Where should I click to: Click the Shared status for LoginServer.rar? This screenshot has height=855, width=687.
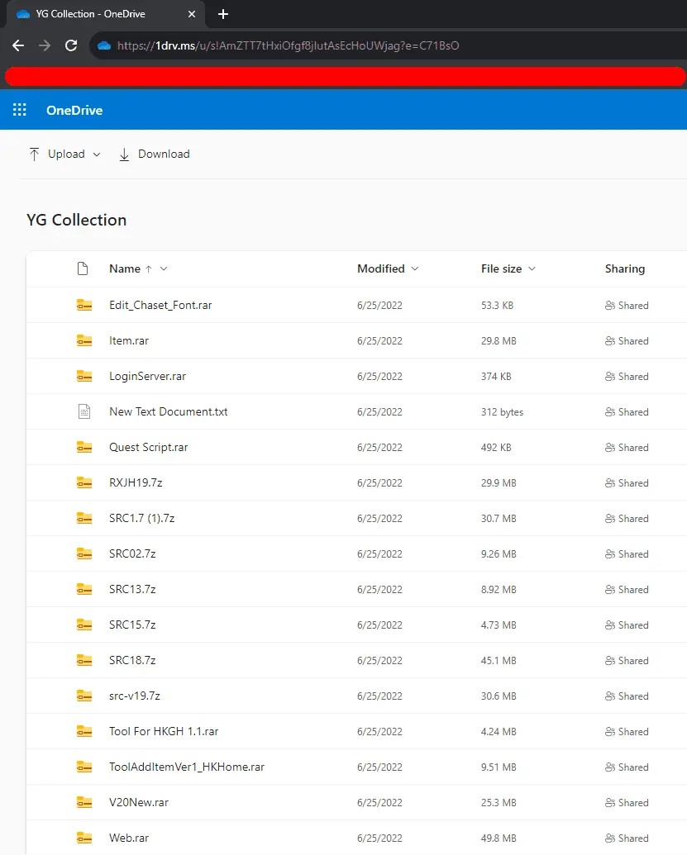[627, 376]
